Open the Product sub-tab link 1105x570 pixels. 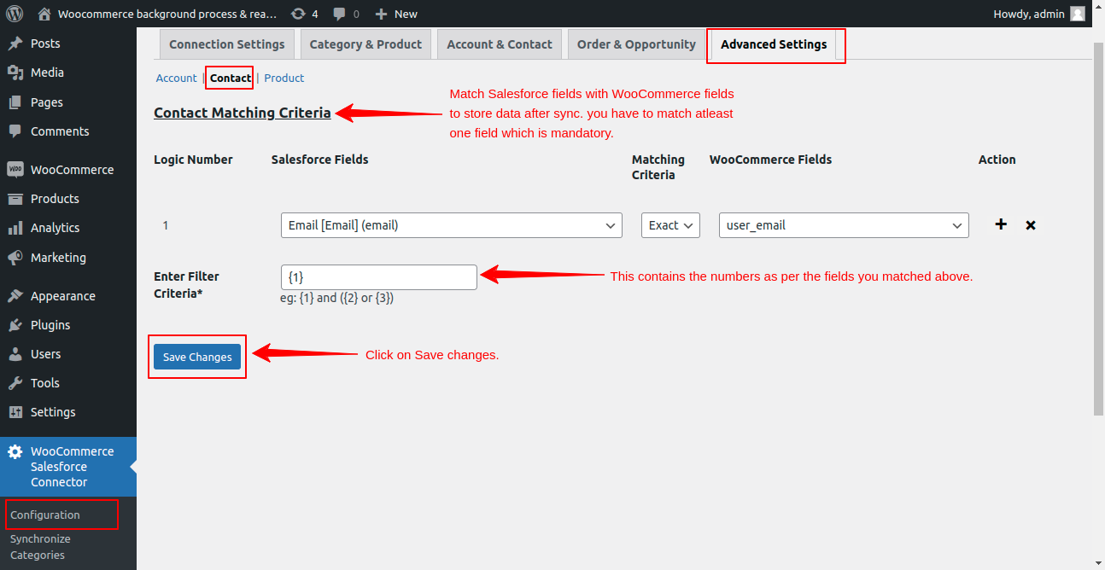[284, 78]
